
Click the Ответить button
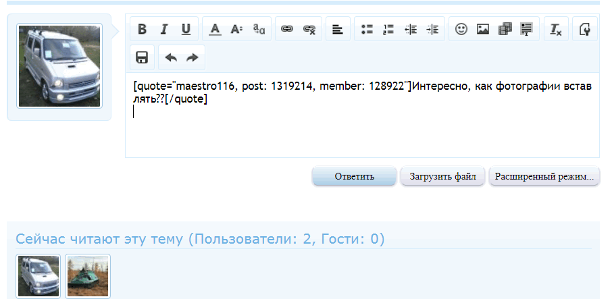354,176
